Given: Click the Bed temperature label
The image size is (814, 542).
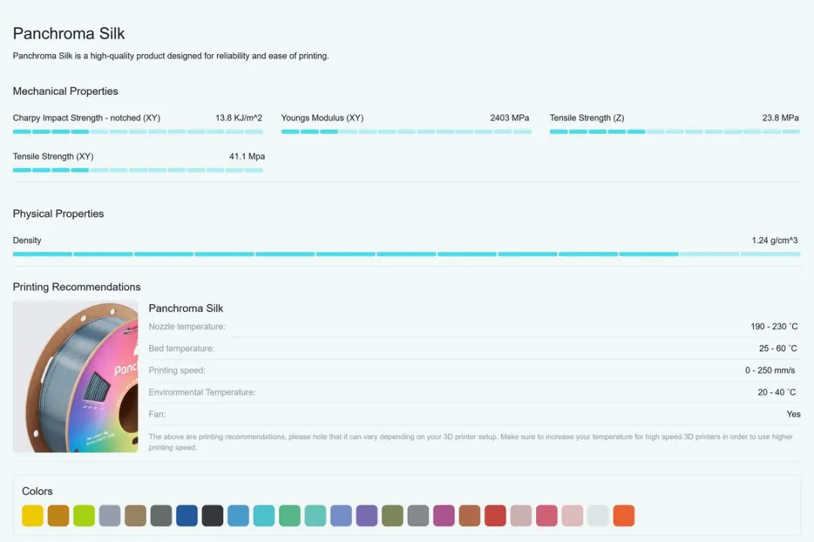Looking at the screenshot, I should click(x=181, y=349).
